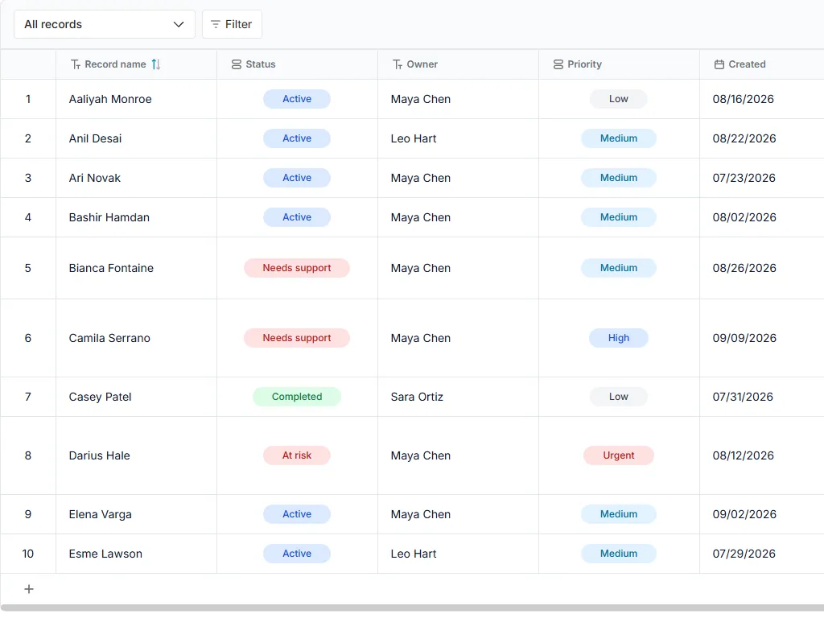Click the Status column header

tap(297, 64)
